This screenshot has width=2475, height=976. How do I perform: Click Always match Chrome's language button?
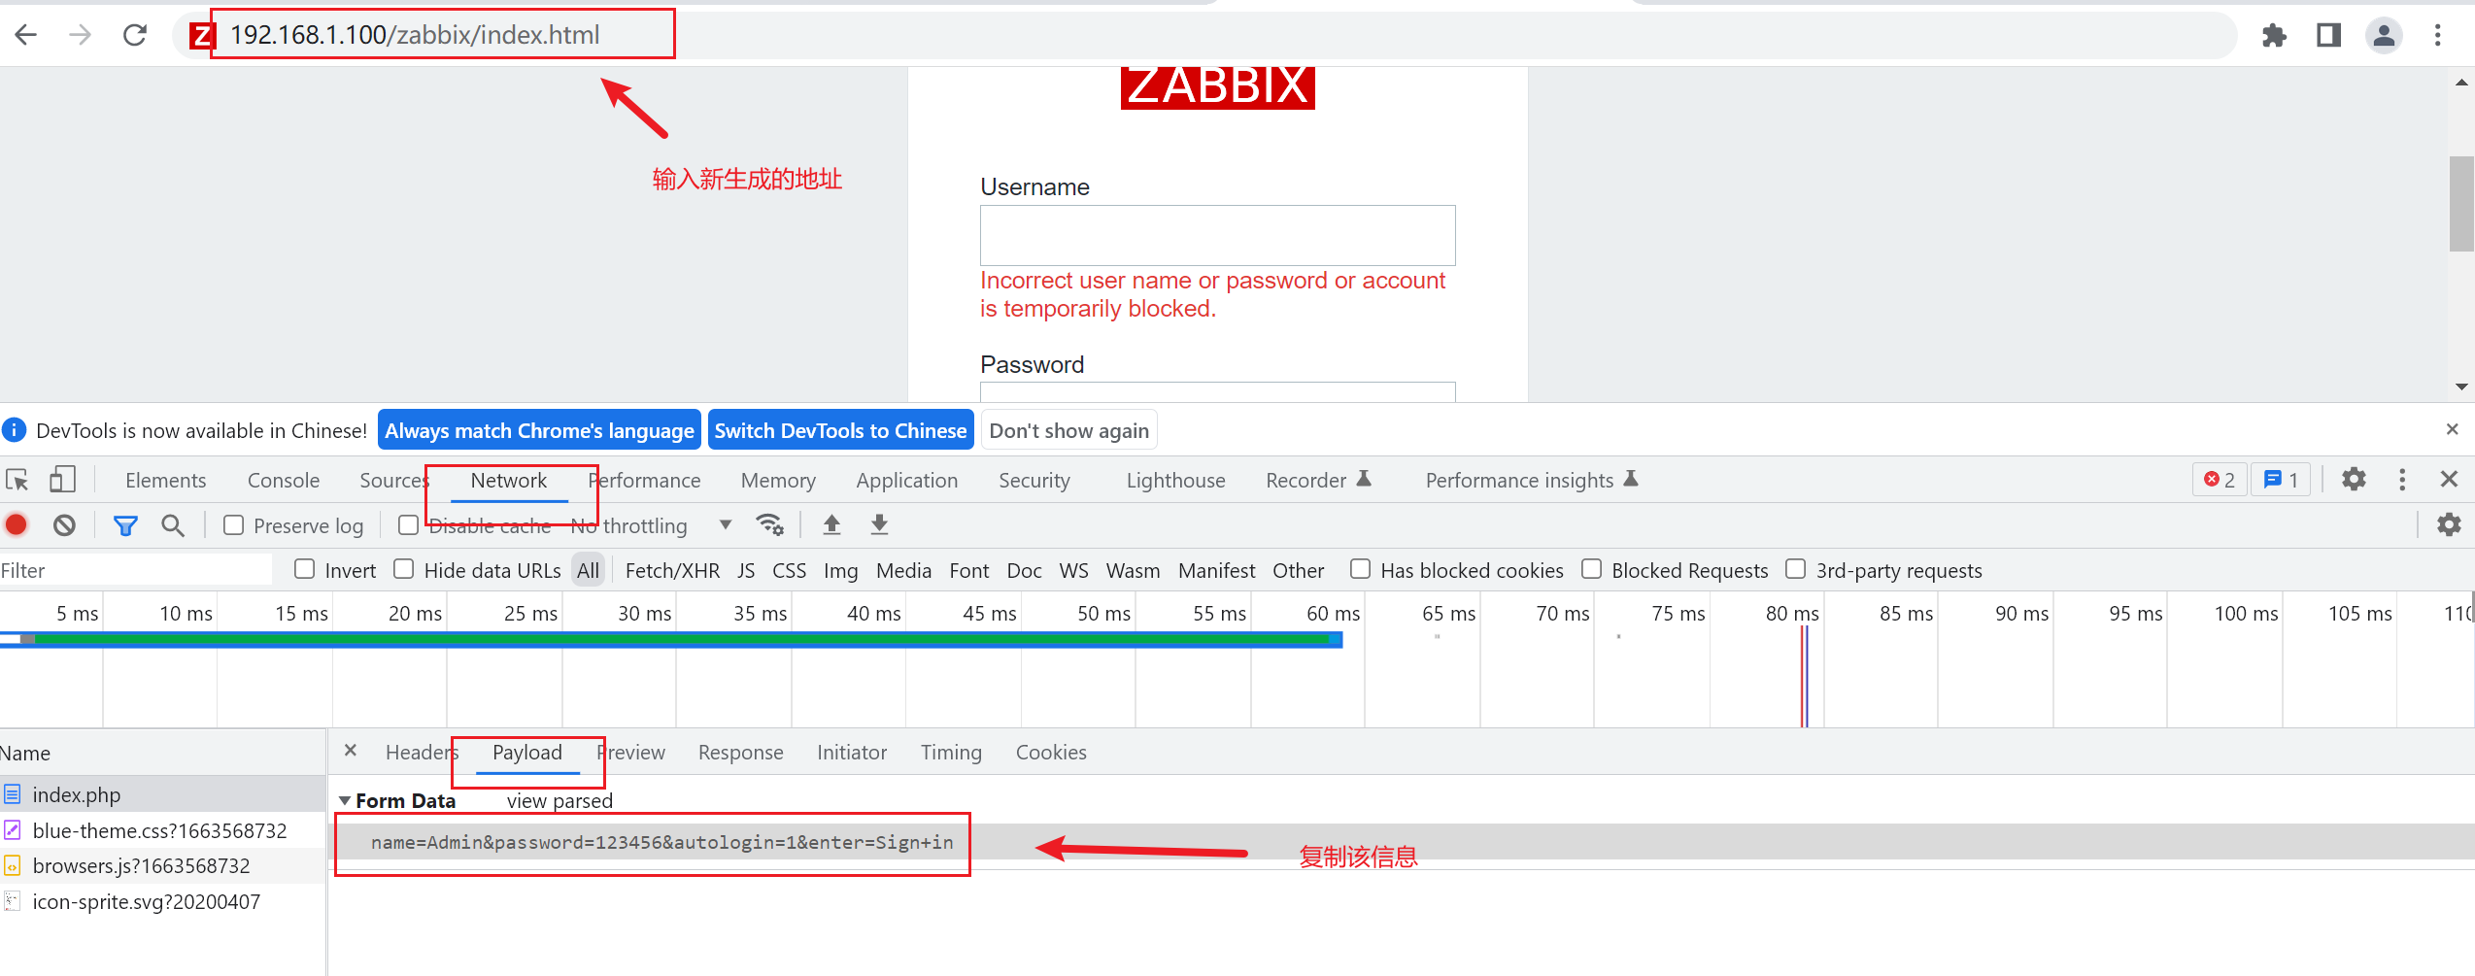pyautogui.click(x=539, y=430)
